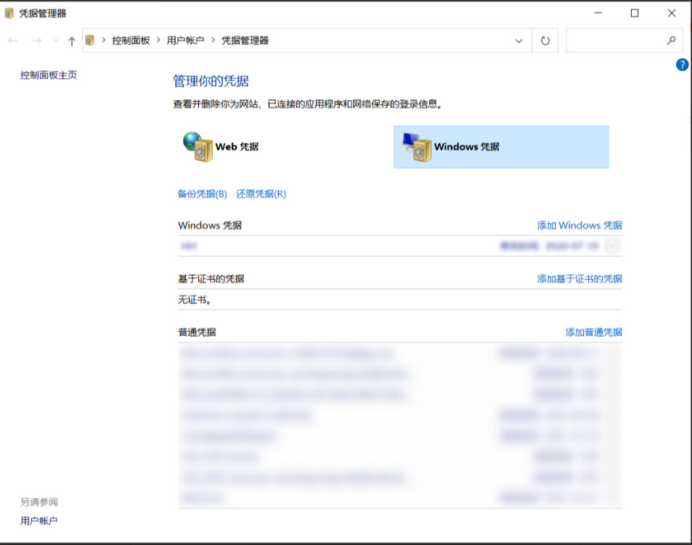Click the window title vault icon
This screenshot has height=545, width=692.
(x=9, y=13)
